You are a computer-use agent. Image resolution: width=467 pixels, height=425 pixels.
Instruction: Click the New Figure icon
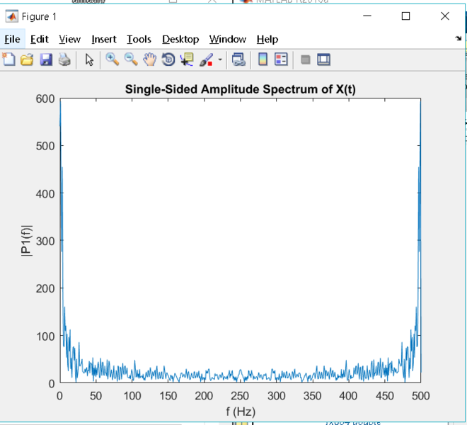9,60
